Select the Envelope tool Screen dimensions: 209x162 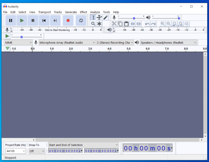99,18
